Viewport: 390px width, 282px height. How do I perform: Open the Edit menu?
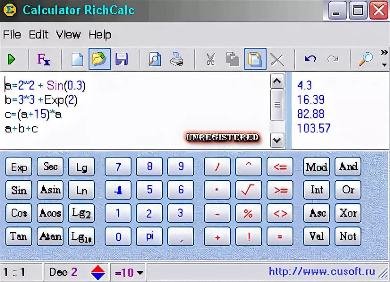point(38,34)
